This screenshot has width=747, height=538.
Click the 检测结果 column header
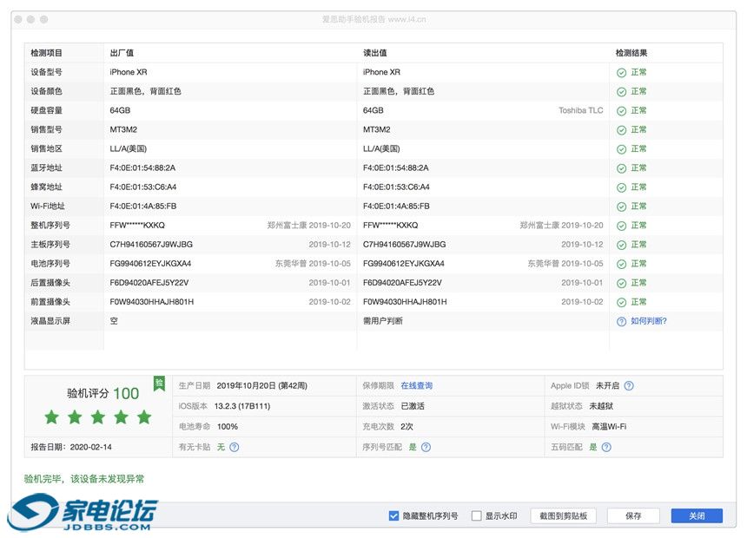(x=631, y=53)
